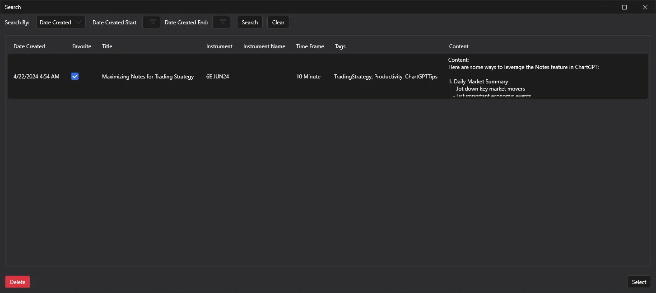Click the Search button
The image size is (656, 293).
(250, 22)
